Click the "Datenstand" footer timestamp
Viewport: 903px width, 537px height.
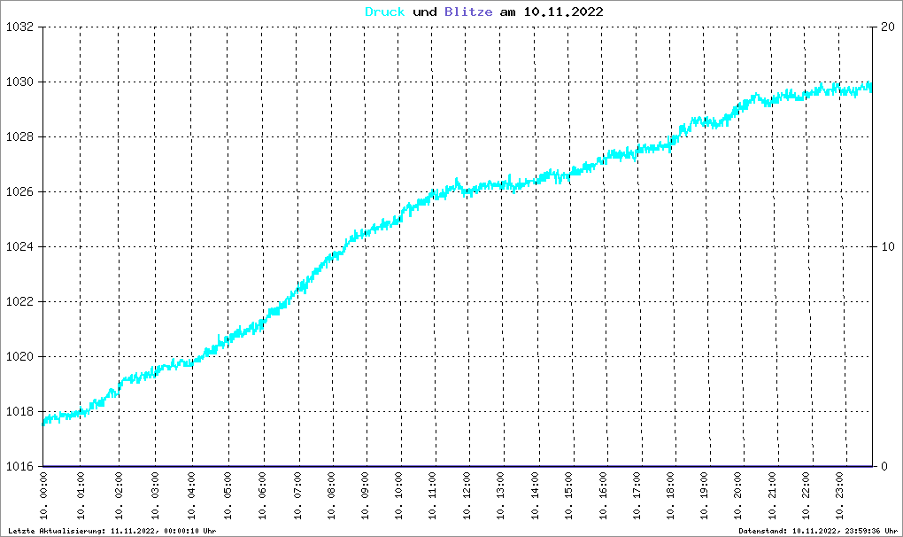pos(818,531)
